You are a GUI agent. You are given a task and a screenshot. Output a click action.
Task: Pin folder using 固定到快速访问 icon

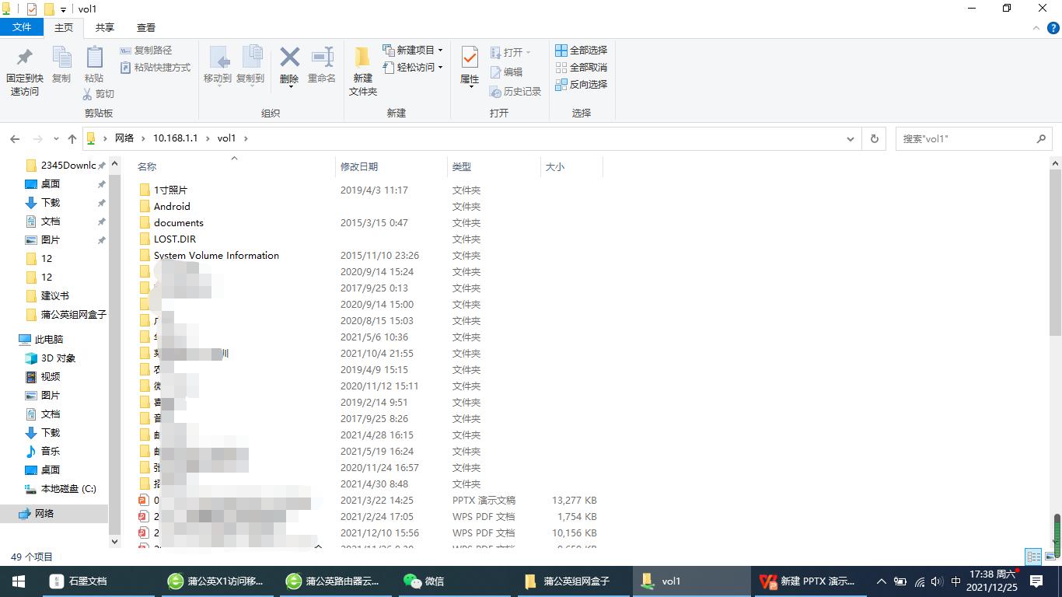pyautogui.click(x=24, y=70)
